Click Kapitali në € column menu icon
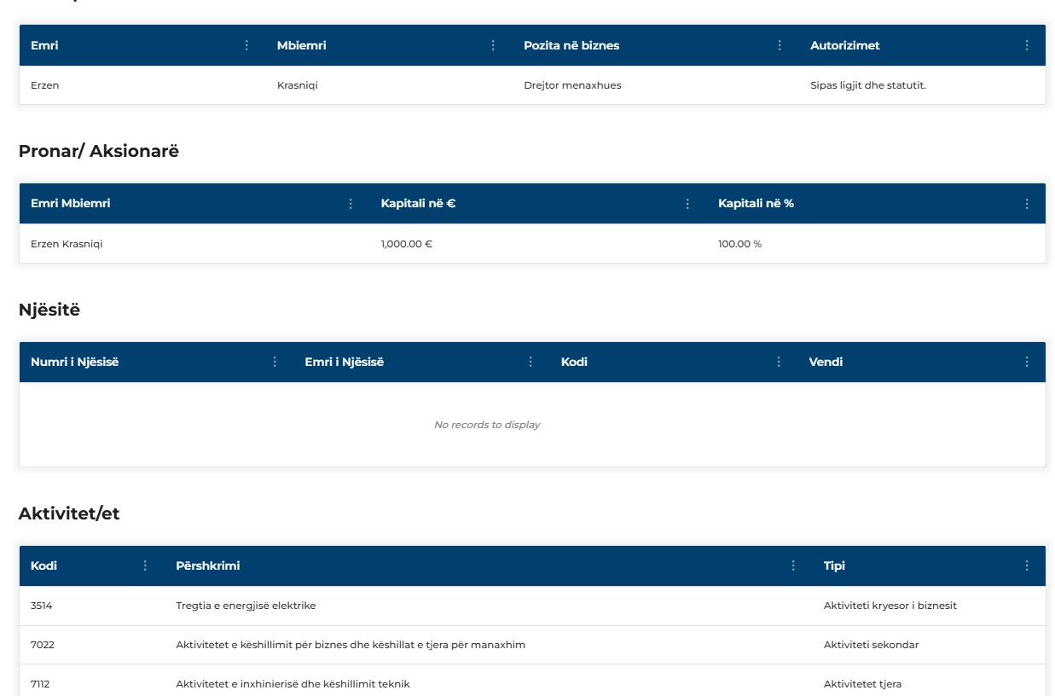 pos(687,204)
